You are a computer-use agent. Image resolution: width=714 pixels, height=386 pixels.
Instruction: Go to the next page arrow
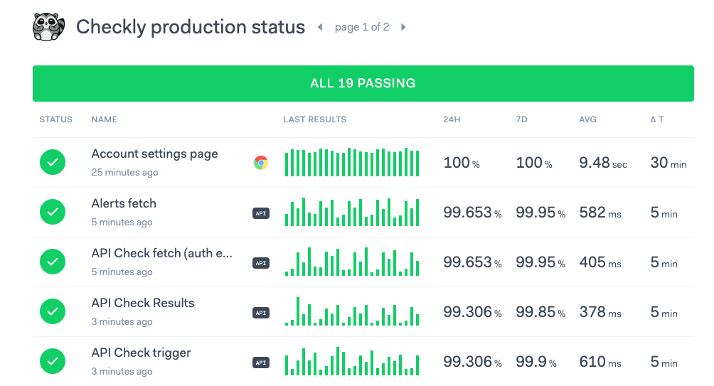pyautogui.click(x=403, y=27)
